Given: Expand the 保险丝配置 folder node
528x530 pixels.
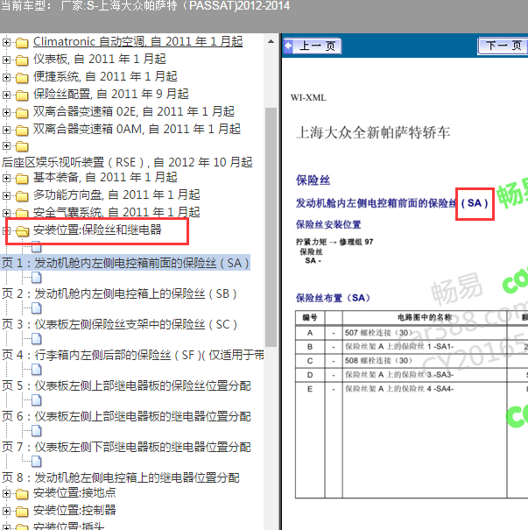Looking at the screenshot, I should pyautogui.click(x=6, y=95).
